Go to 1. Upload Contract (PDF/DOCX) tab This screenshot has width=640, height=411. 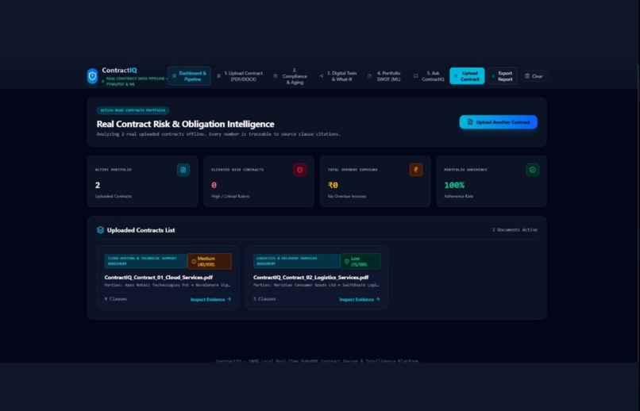(x=240, y=76)
